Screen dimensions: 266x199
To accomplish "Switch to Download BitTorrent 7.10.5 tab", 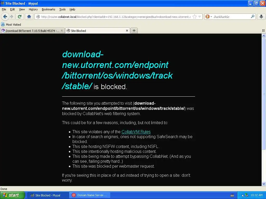I will coord(32,31).
